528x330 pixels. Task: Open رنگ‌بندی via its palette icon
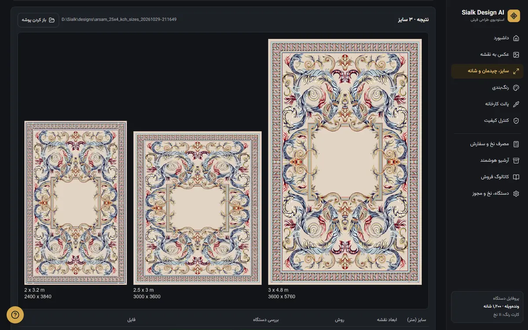516,88
